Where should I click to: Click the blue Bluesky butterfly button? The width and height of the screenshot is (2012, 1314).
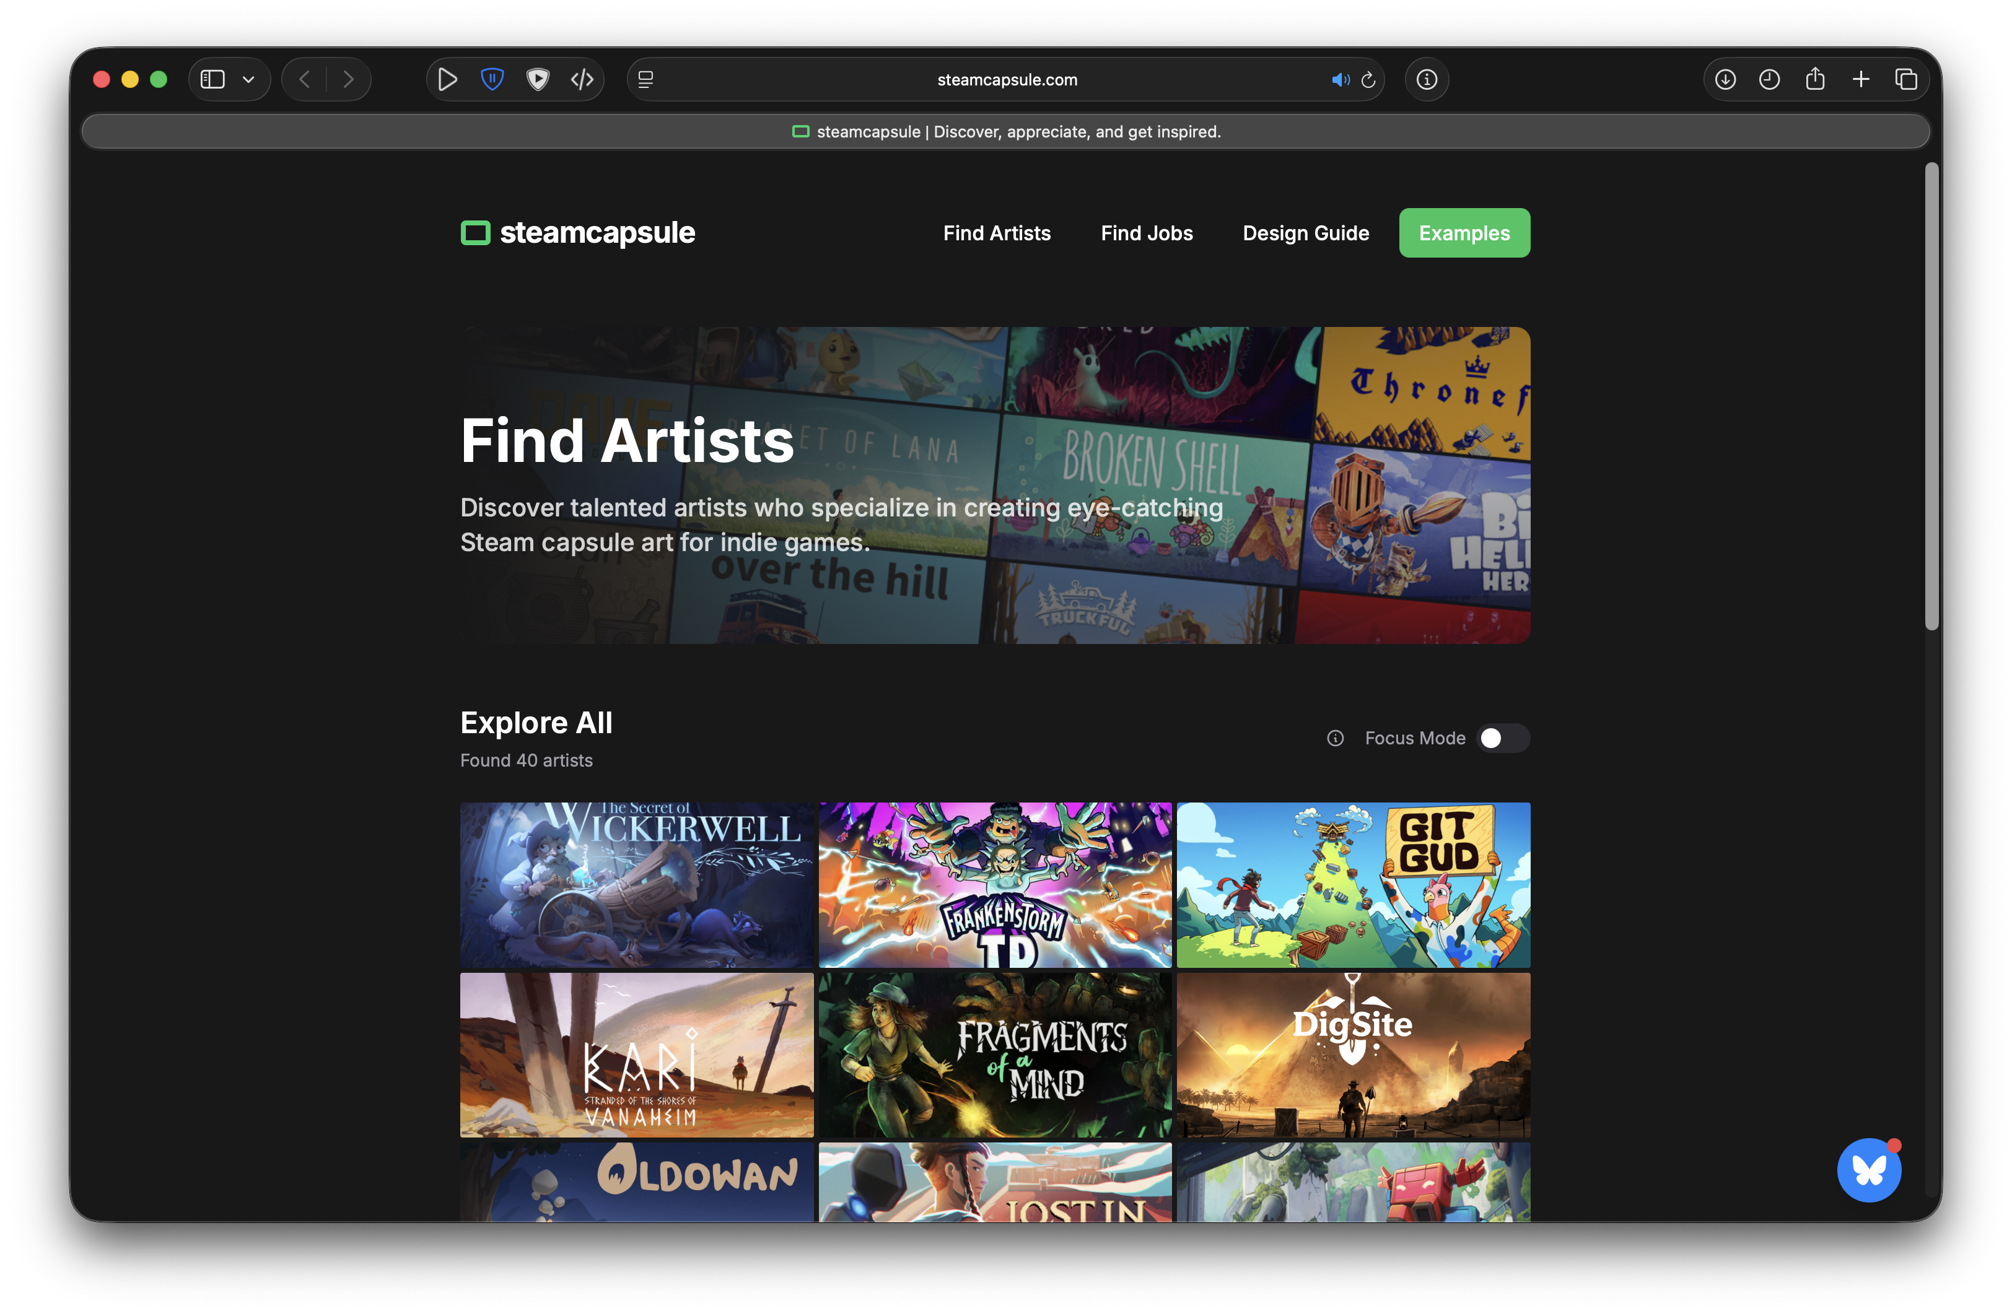coord(1869,1170)
